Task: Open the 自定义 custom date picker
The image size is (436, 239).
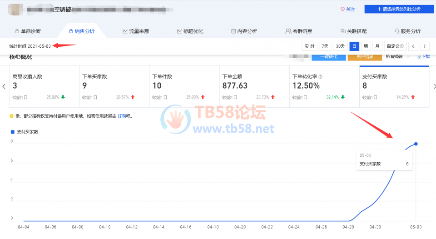Action: (x=395, y=46)
